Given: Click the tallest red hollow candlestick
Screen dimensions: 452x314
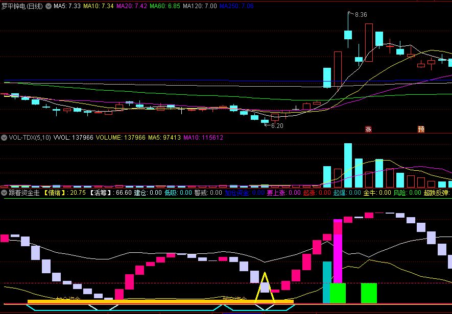Looking at the screenshot, I should coord(369,43).
